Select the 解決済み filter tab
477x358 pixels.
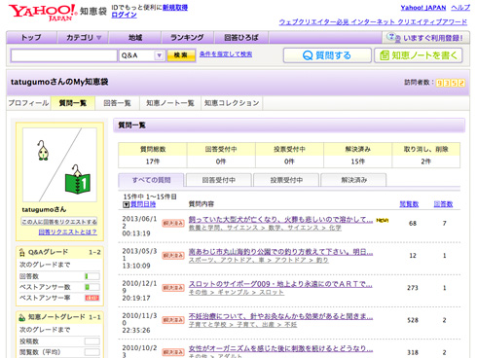pos(353,180)
